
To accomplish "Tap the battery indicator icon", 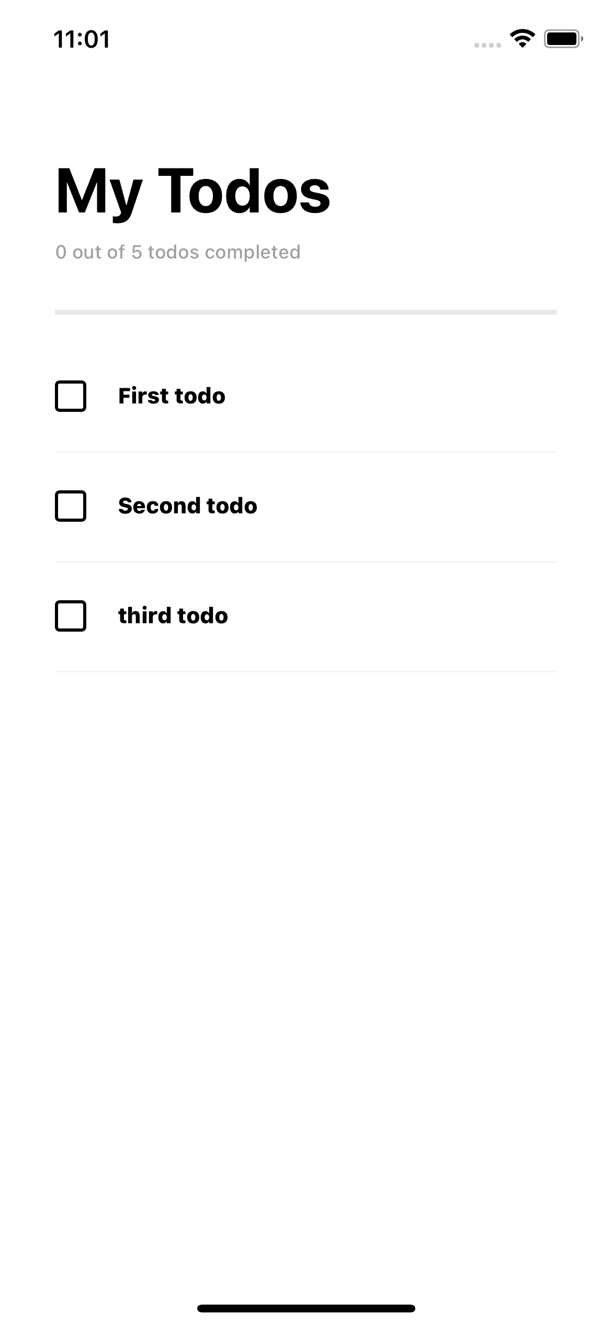I will coord(563,39).
